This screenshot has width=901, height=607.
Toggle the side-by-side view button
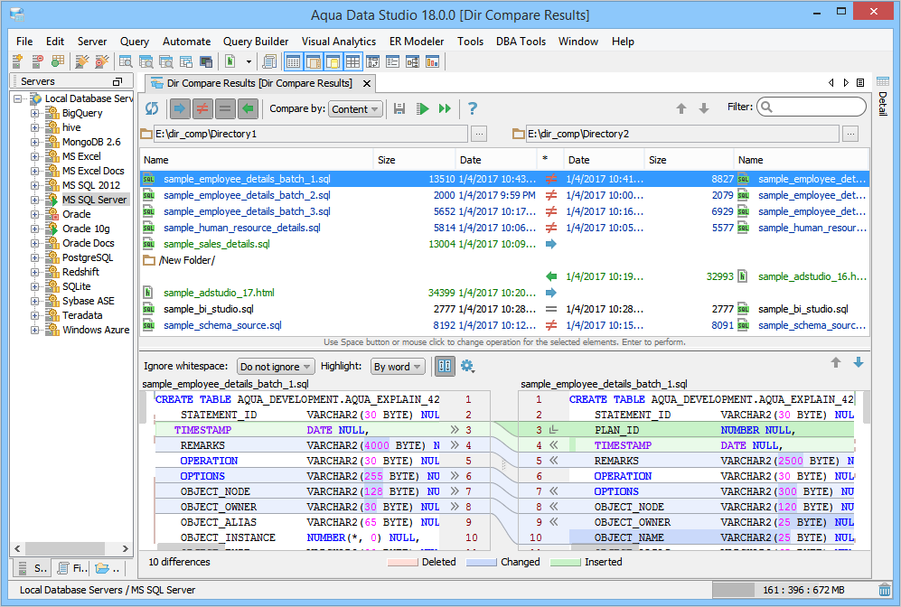click(x=444, y=366)
